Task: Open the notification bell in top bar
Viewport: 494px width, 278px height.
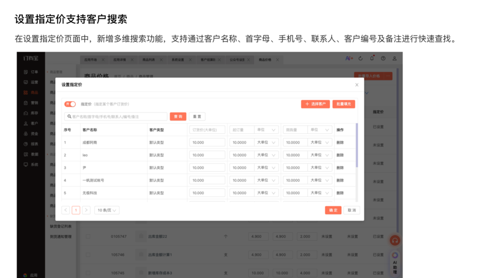Action: point(372,59)
